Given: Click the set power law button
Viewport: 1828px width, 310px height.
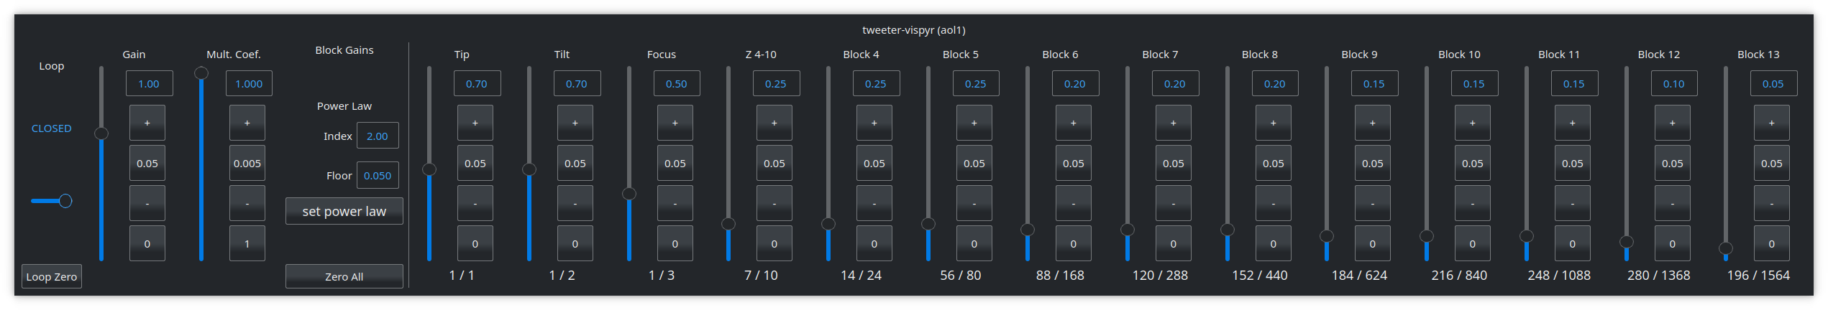Looking at the screenshot, I should tap(344, 211).
